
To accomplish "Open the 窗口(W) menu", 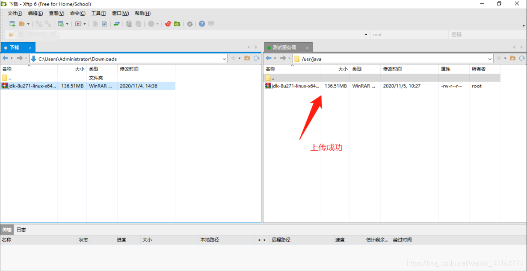I will (x=120, y=13).
